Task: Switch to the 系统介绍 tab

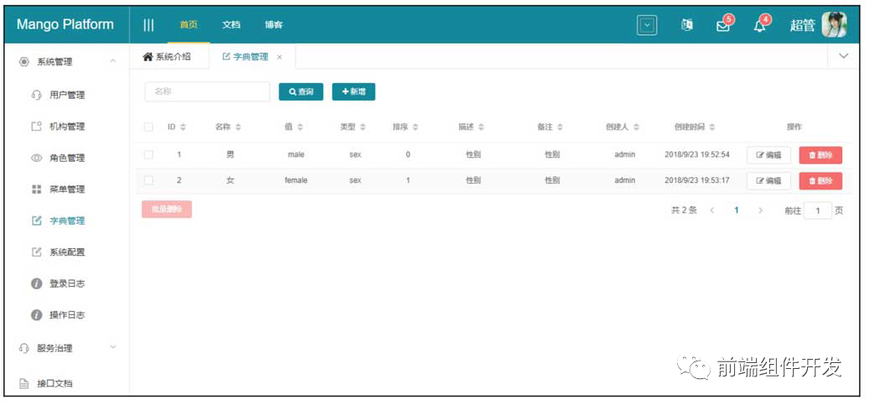Action: click(167, 56)
